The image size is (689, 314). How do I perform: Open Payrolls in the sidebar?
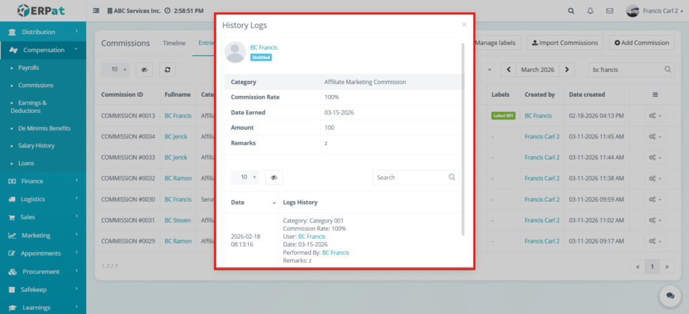coord(28,68)
